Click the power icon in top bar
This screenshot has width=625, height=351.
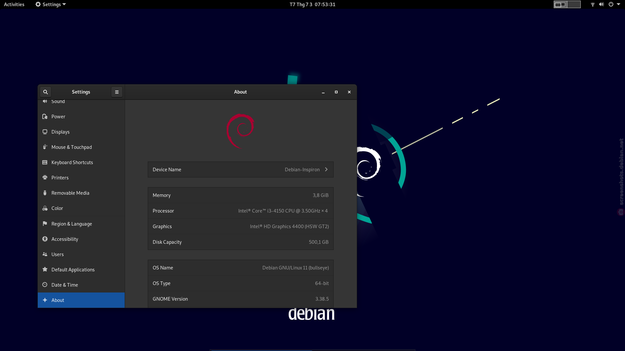pyautogui.click(x=611, y=5)
